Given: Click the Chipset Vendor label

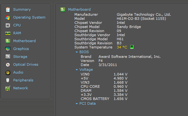Looking at the screenshot, I should click(x=88, y=23).
